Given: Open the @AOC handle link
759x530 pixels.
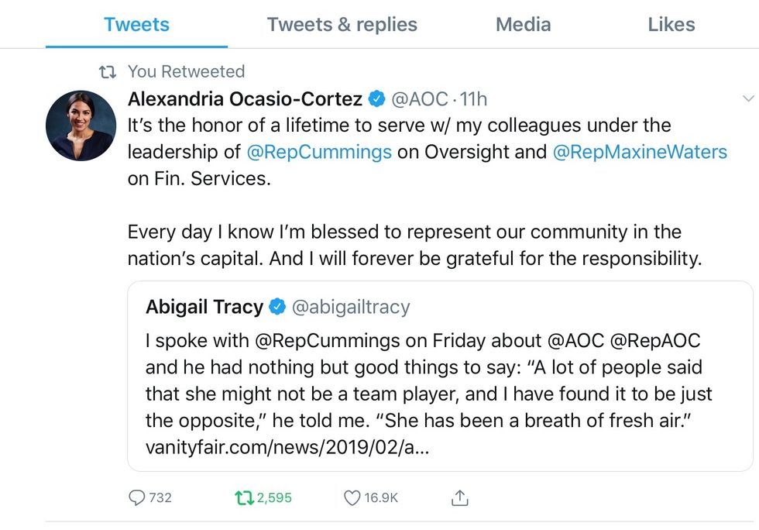Looking at the screenshot, I should coord(420,99).
